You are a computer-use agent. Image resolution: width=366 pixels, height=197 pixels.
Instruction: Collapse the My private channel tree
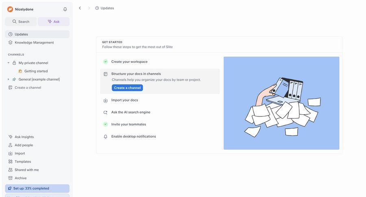(x=9, y=63)
